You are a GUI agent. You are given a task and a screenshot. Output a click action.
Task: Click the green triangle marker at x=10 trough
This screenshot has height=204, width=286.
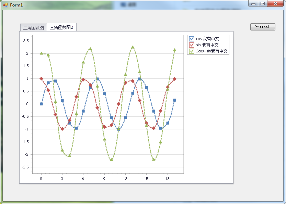112,160
